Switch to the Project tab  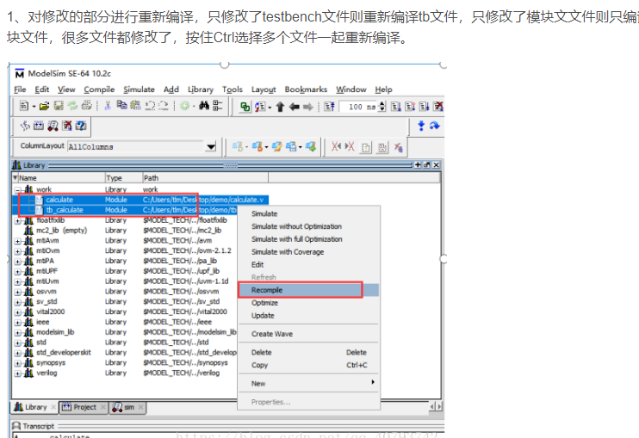(x=84, y=407)
